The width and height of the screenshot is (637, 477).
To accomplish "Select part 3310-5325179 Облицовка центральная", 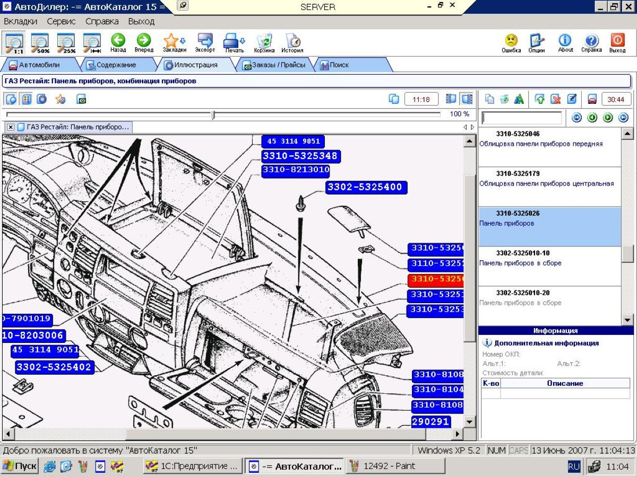I will tap(549, 187).
